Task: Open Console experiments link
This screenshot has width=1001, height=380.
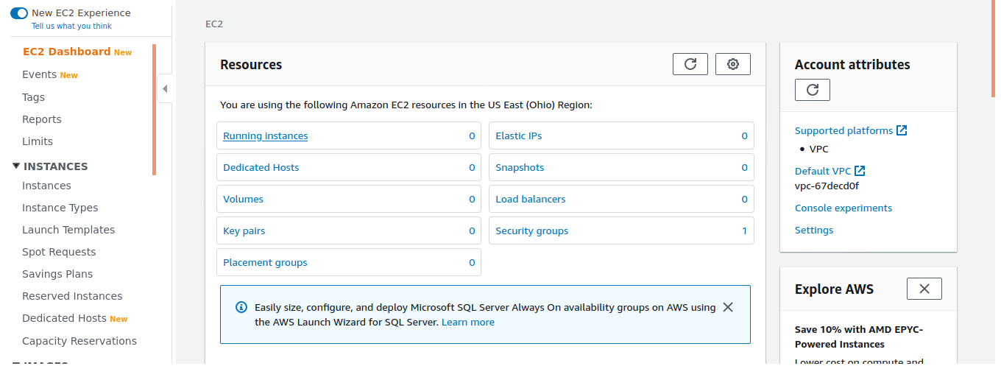Action: click(843, 208)
